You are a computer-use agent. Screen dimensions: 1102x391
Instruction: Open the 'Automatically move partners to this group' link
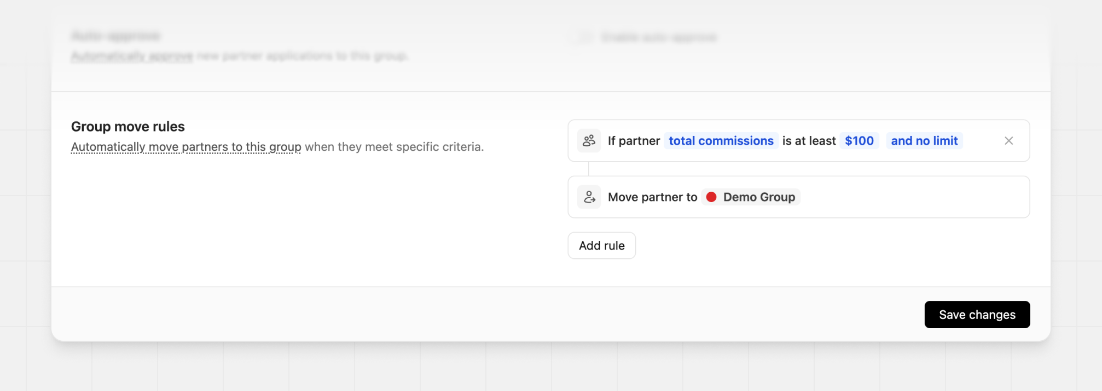185,146
